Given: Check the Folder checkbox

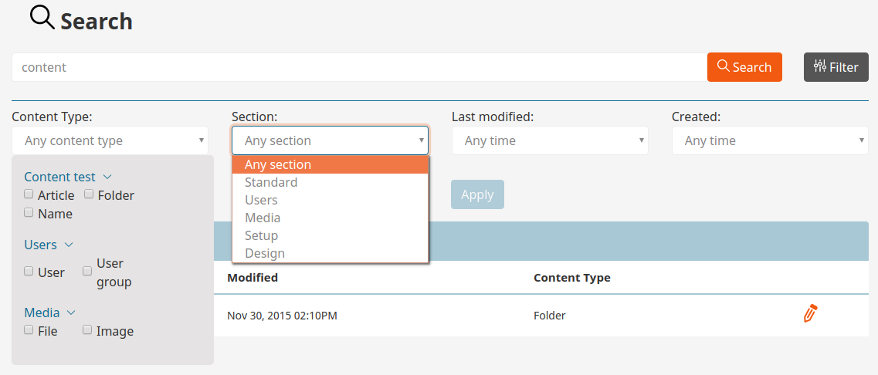Looking at the screenshot, I should 89,194.
